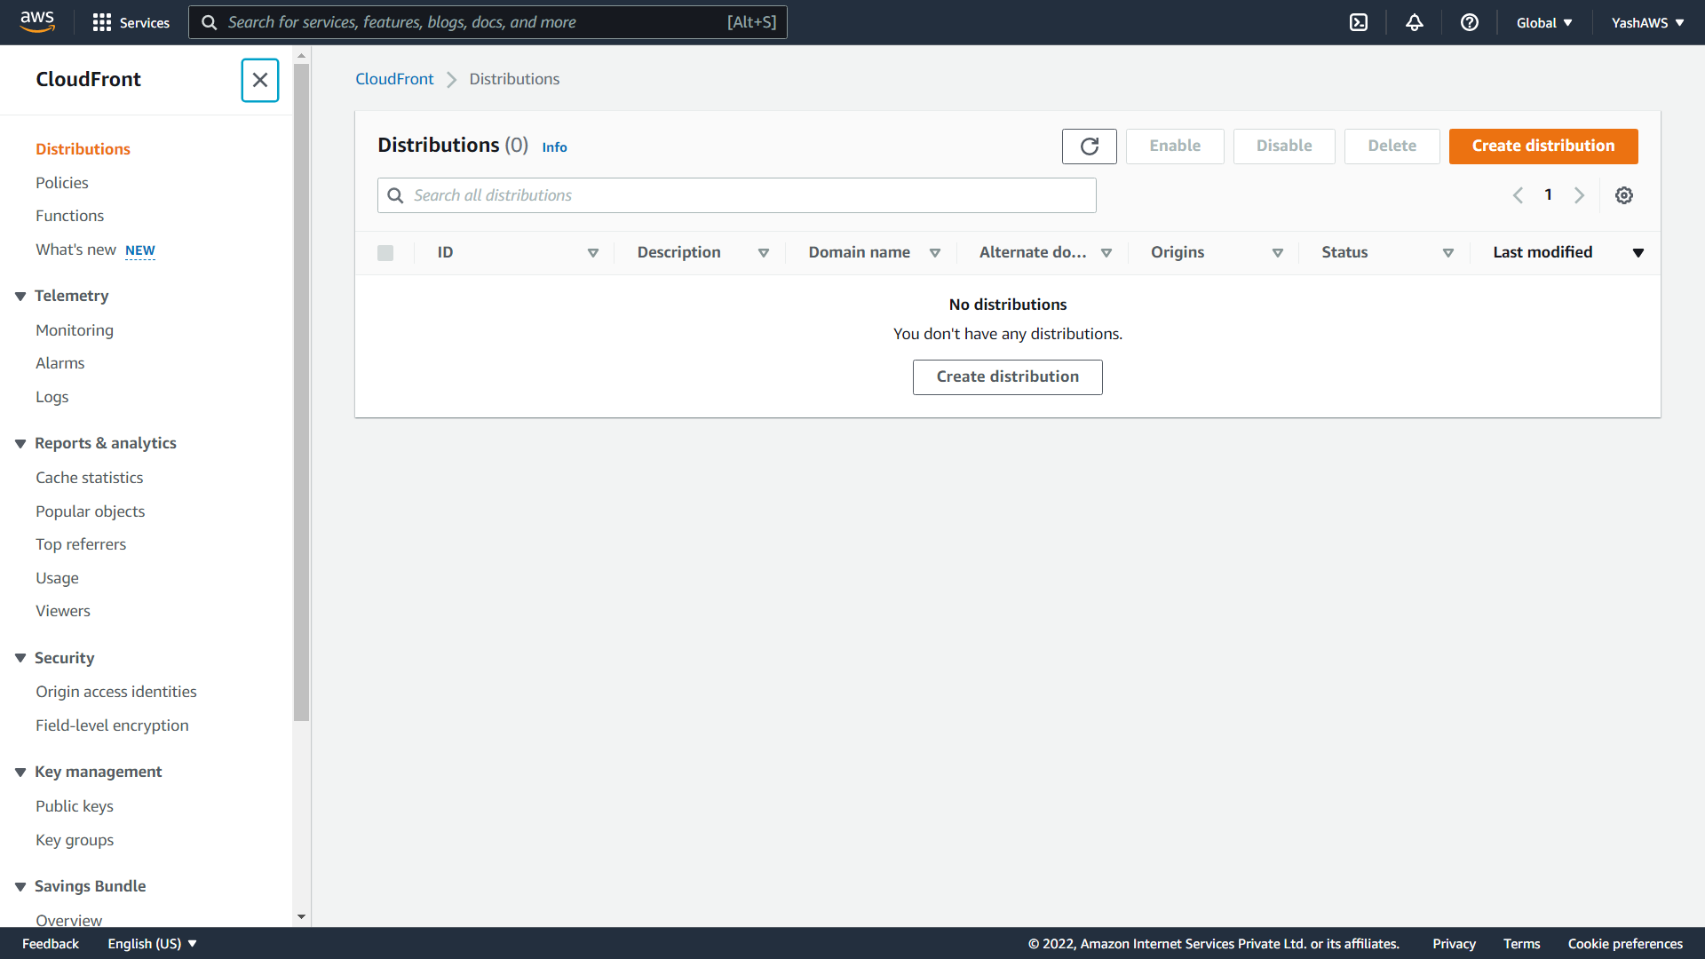
Task: Open Key groups page
Action: [75, 840]
